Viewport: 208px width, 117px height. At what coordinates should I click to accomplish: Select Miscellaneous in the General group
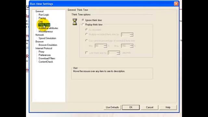(45, 32)
